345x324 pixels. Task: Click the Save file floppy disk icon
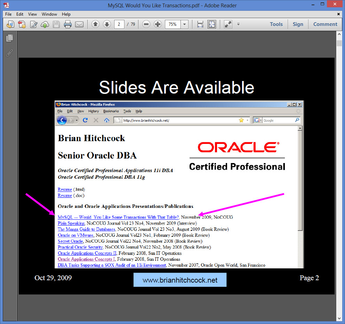[56, 24]
